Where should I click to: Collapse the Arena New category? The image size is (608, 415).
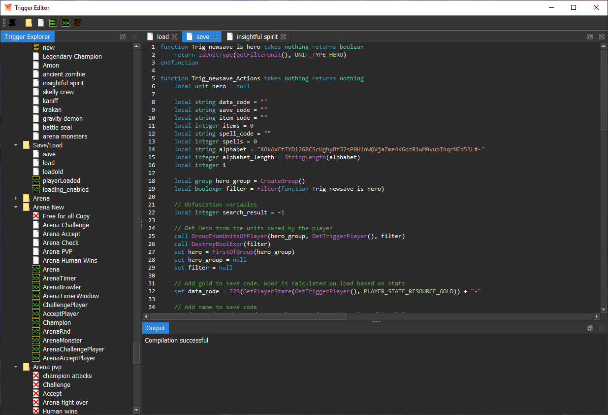tap(16, 207)
